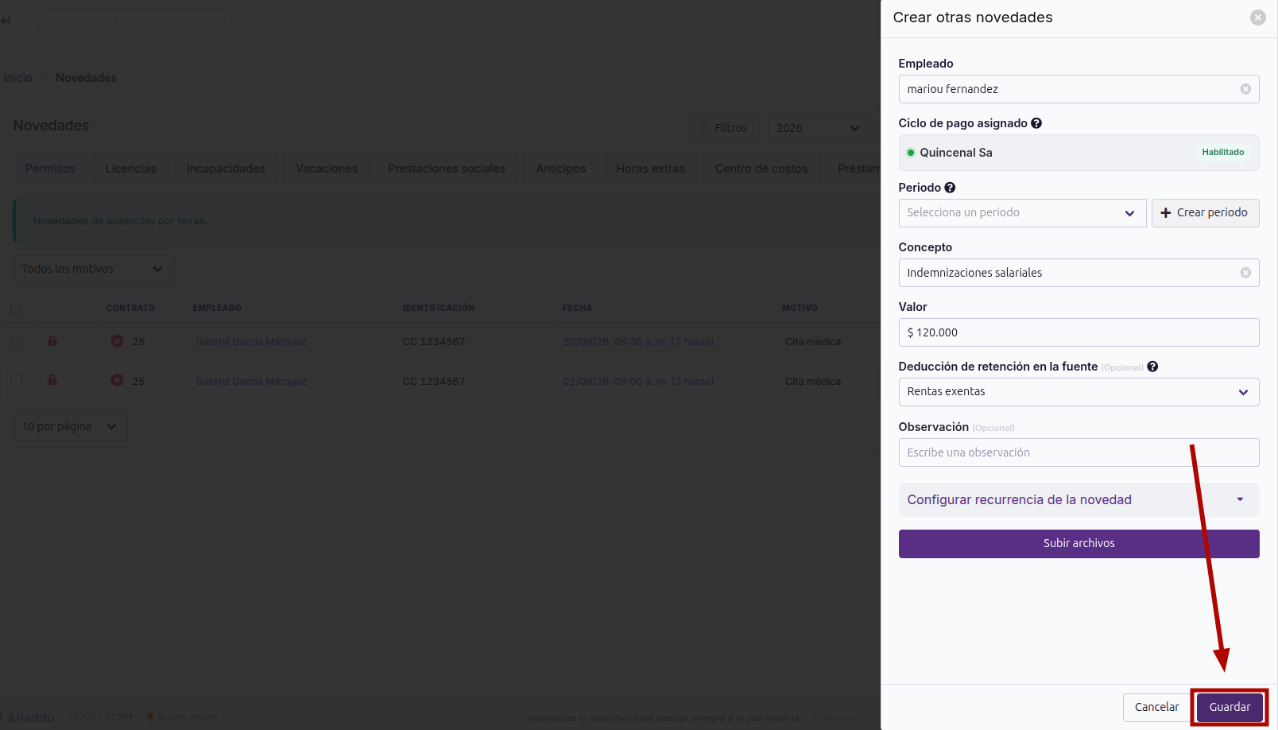1278x730 pixels.
Task: Check the row dated 02/09/26
Action: 16,382
